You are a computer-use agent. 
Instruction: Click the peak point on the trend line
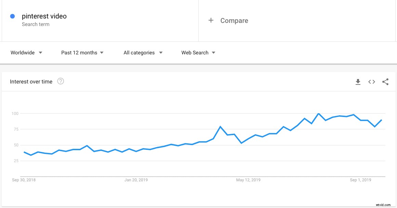pos(319,113)
